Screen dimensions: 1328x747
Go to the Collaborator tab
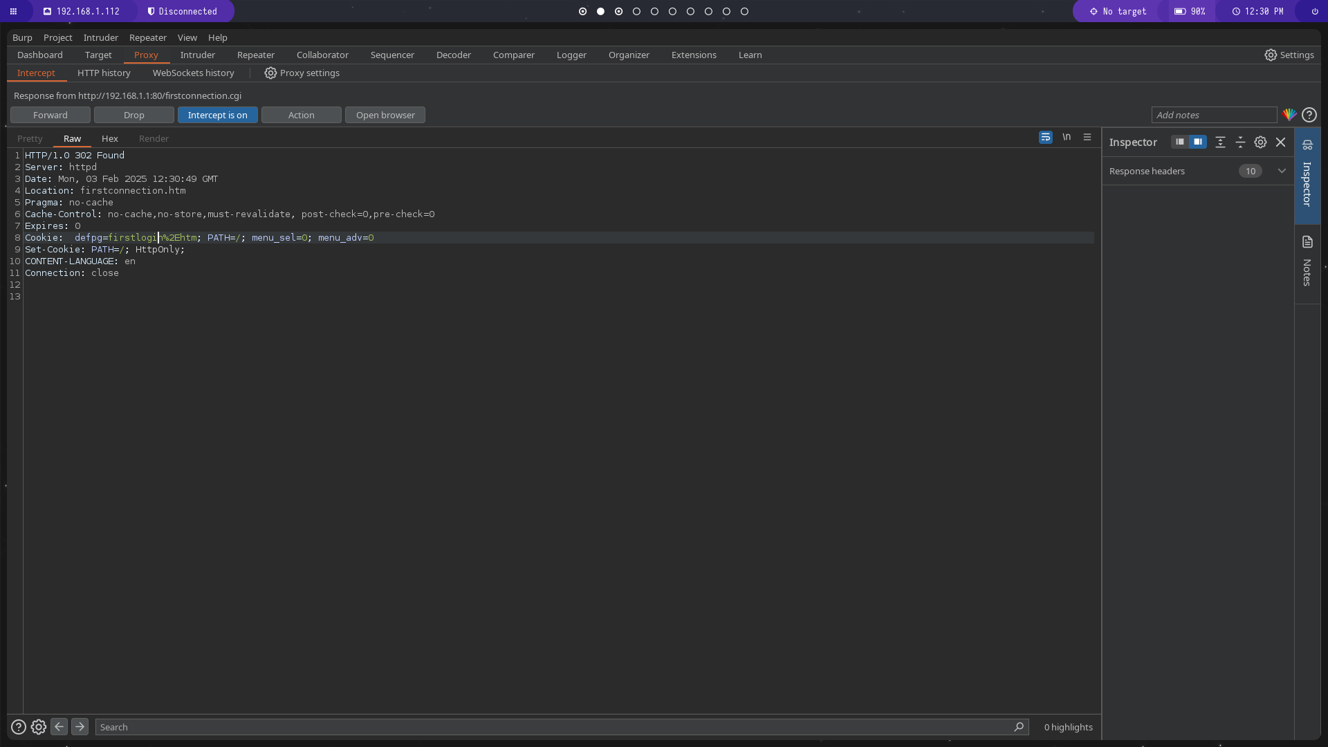(322, 55)
